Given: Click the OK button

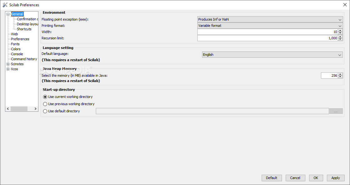Looking at the screenshot, I should [x=316, y=178].
